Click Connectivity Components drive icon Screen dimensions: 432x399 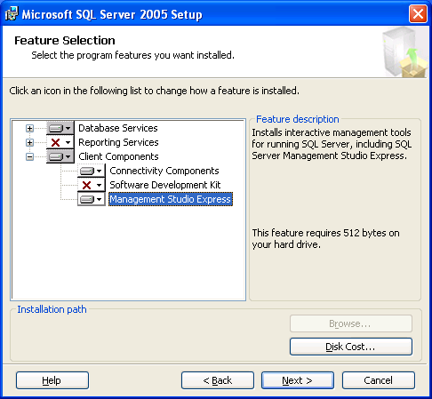point(92,171)
